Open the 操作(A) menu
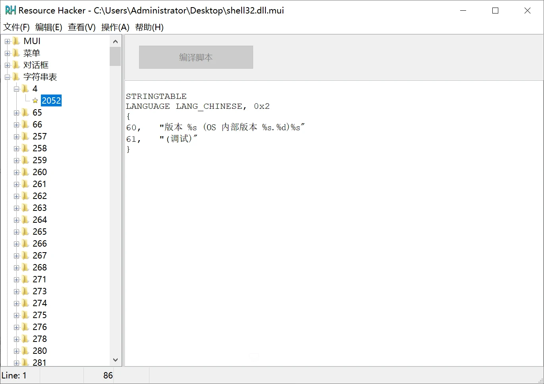544x384 pixels. click(x=115, y=27)
